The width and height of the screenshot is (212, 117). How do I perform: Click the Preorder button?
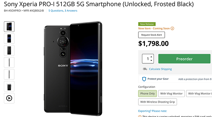coord(184,59)
